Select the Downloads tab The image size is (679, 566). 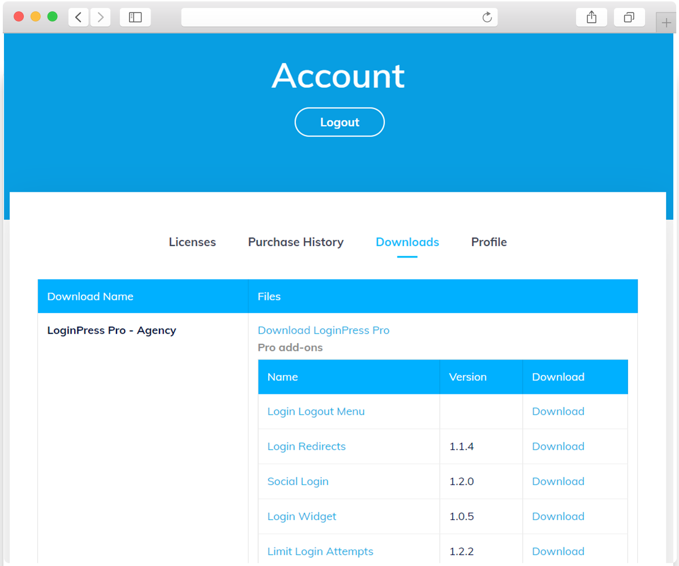click(407, 242)
